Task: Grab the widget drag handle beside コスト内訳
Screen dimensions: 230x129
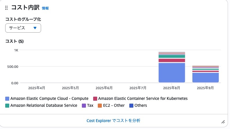Action: click(6, 8)
